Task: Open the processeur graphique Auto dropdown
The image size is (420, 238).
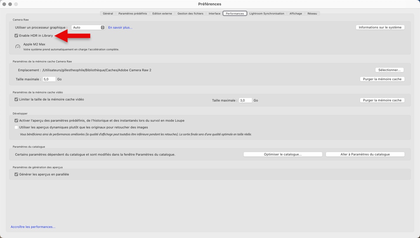Action: [x=88, y=27]
